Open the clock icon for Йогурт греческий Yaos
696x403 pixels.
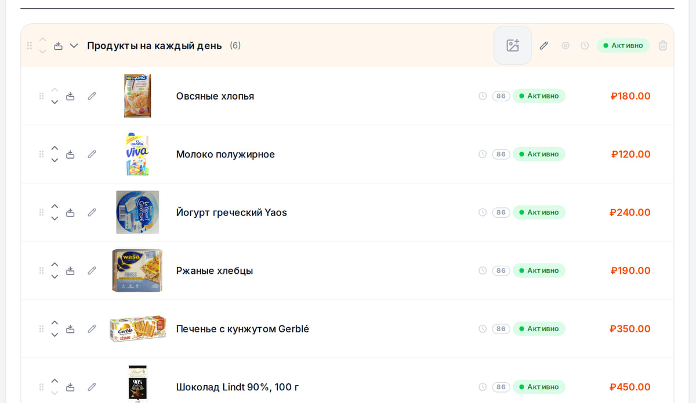[483, 213]
